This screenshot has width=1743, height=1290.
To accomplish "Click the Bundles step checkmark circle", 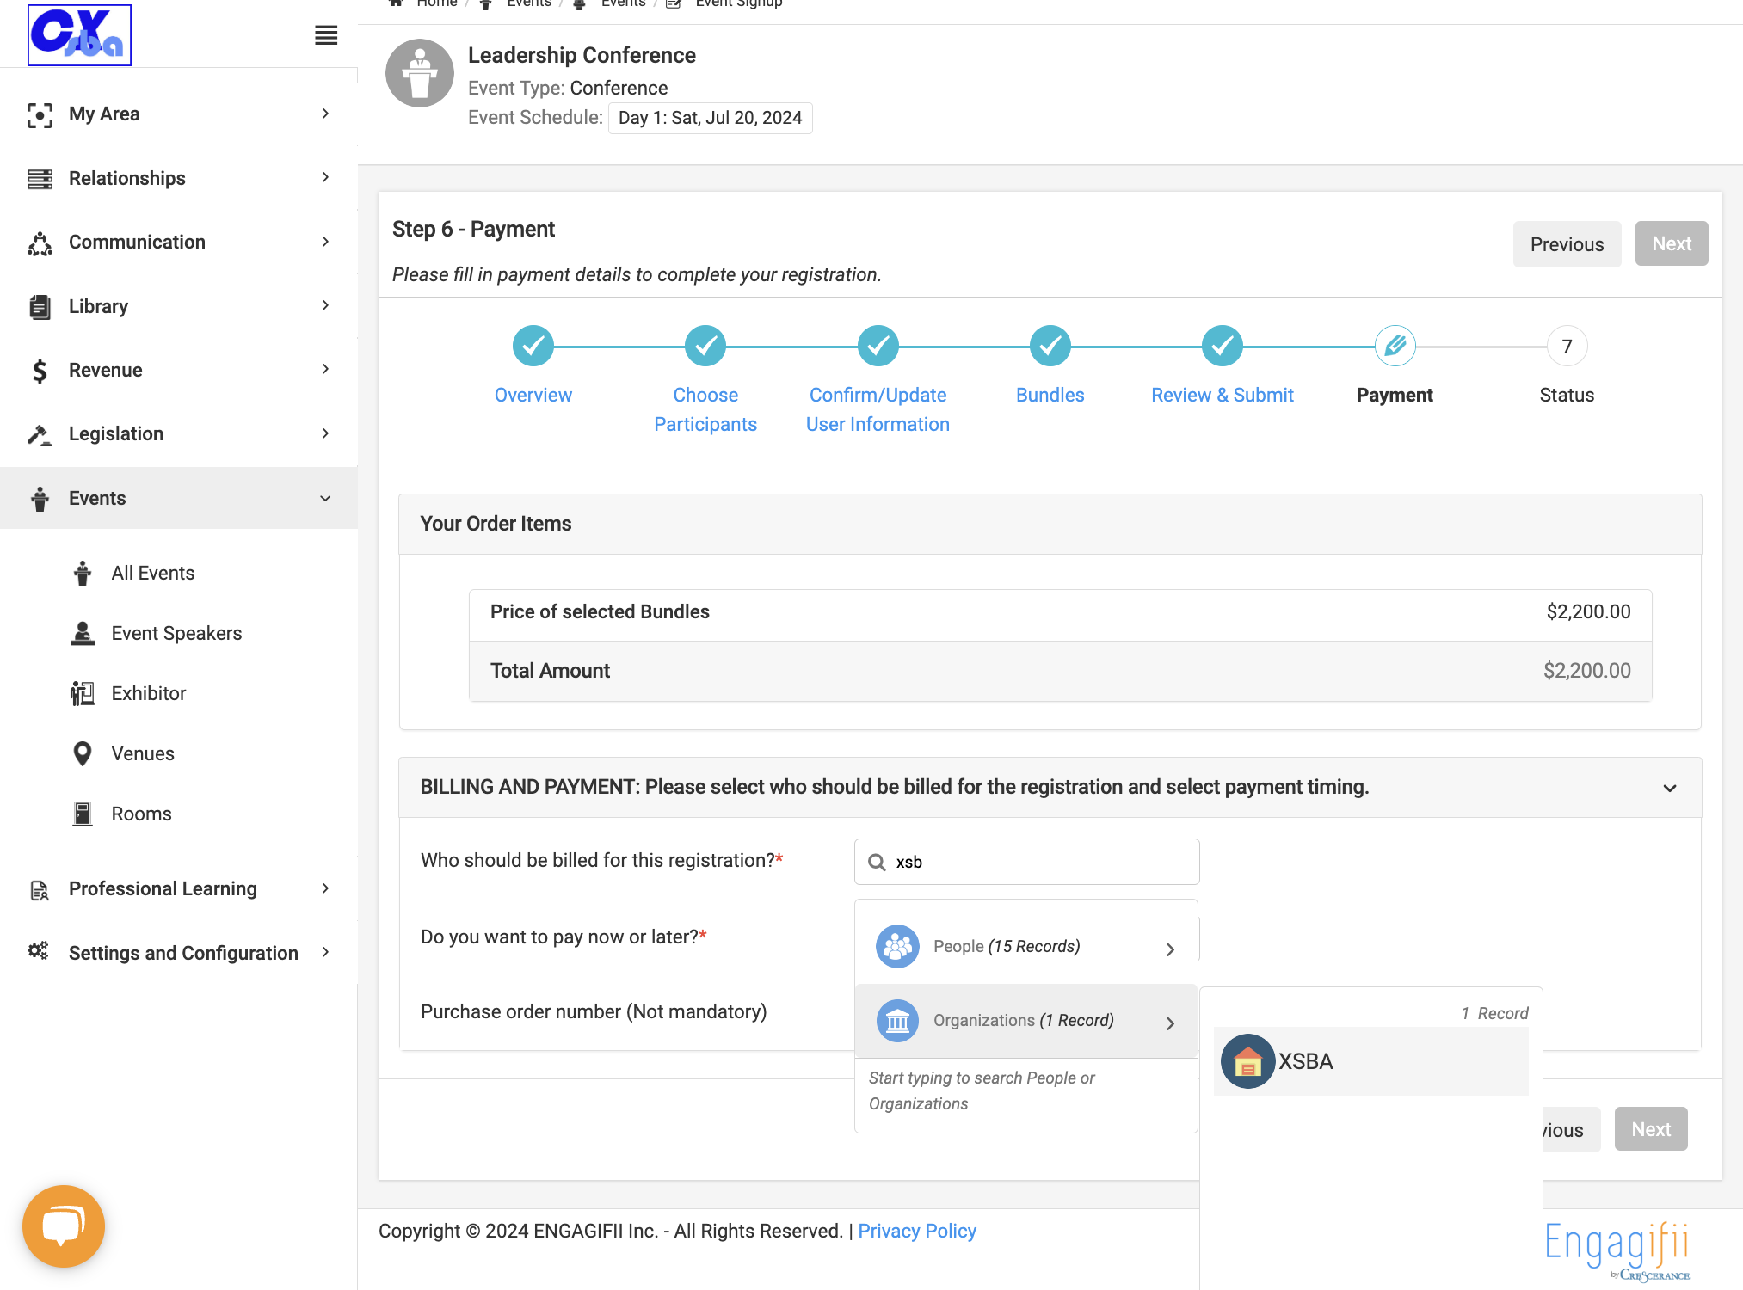I will tap(1050, 346).
